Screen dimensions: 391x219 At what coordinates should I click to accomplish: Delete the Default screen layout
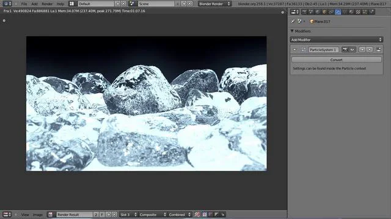[123, 4]
